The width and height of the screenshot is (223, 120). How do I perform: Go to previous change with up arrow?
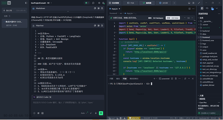coord(185,18)
